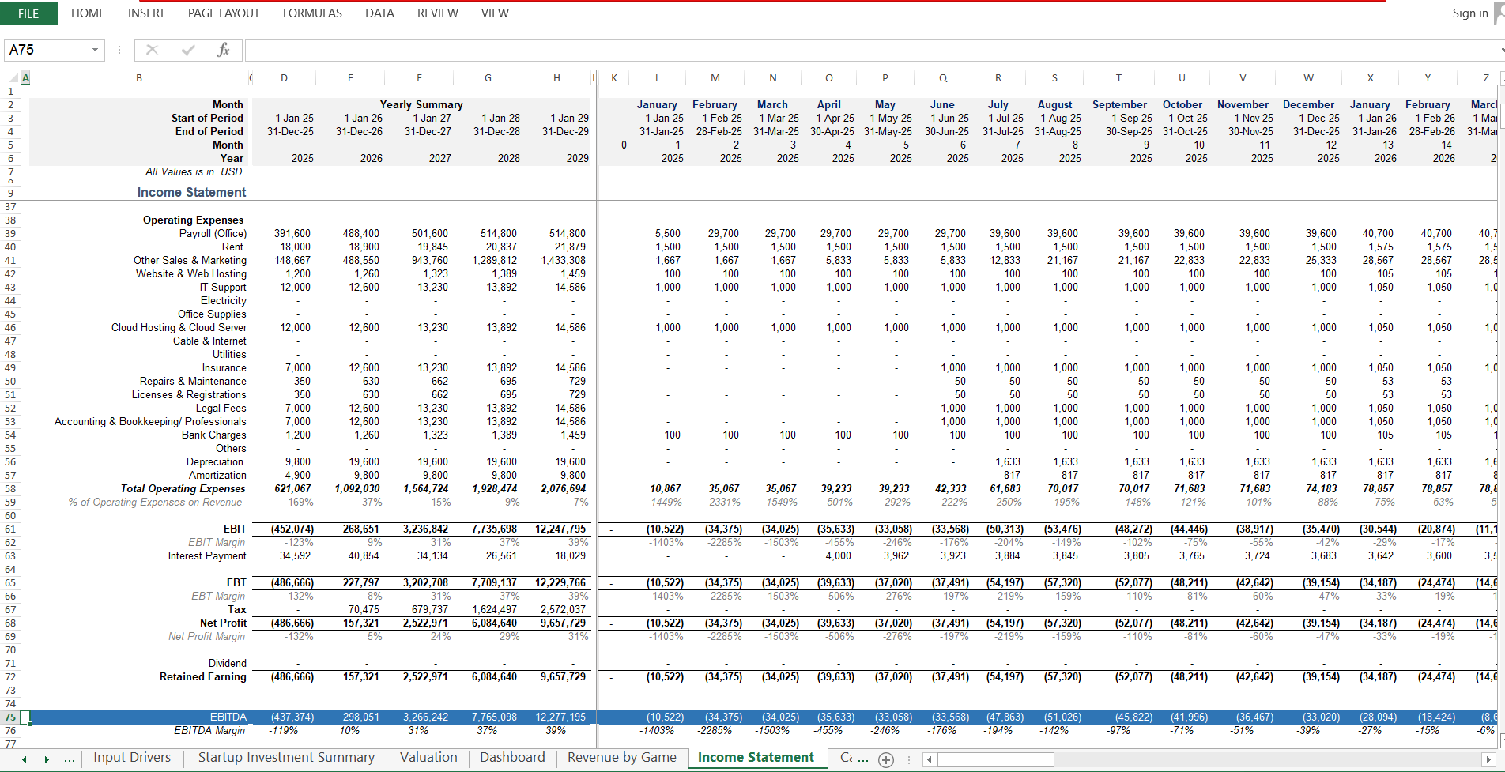This screenshot has height=772, width=1505.
Task: Open the Insert Function fx icon
Action: [223, 50]
